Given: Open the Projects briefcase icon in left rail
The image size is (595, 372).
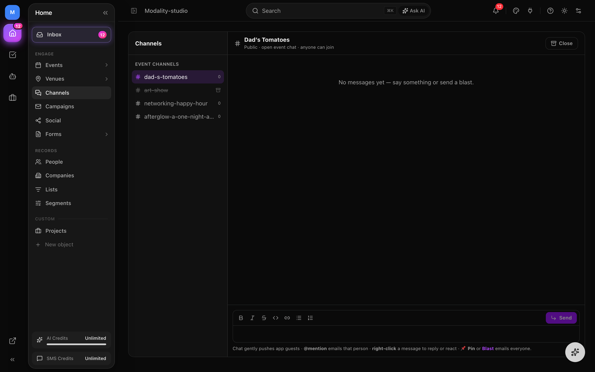Looking at the screenshot, I should (x=12, y=97).
